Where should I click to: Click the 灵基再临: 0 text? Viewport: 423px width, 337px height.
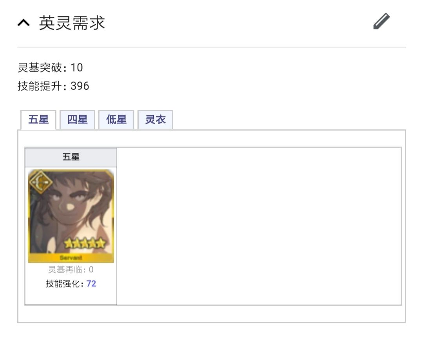click(x=71, y=270)
